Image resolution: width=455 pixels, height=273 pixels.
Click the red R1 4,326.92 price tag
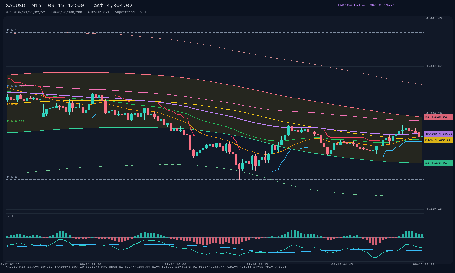(438, 117)
